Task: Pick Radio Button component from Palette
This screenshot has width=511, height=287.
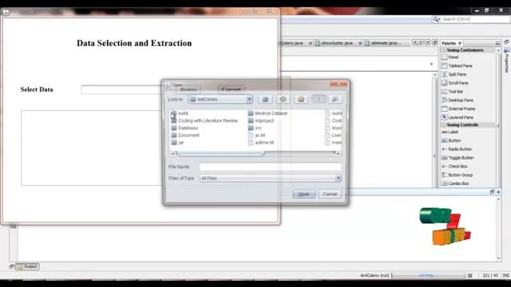Action: [x=457, y=149]
